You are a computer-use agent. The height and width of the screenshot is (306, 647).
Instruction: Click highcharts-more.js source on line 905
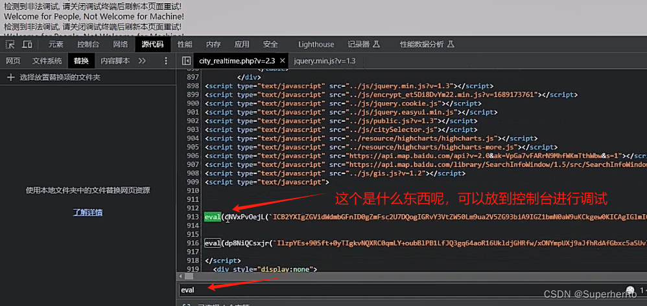[432, 147]
